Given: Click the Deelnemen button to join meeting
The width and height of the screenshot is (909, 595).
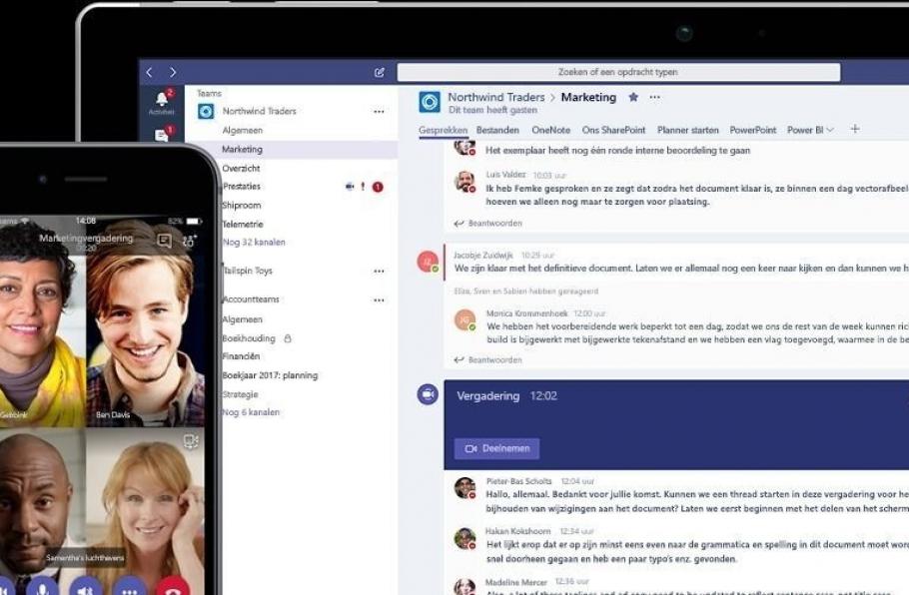Looking at the screenshot, I should point(496,449).
